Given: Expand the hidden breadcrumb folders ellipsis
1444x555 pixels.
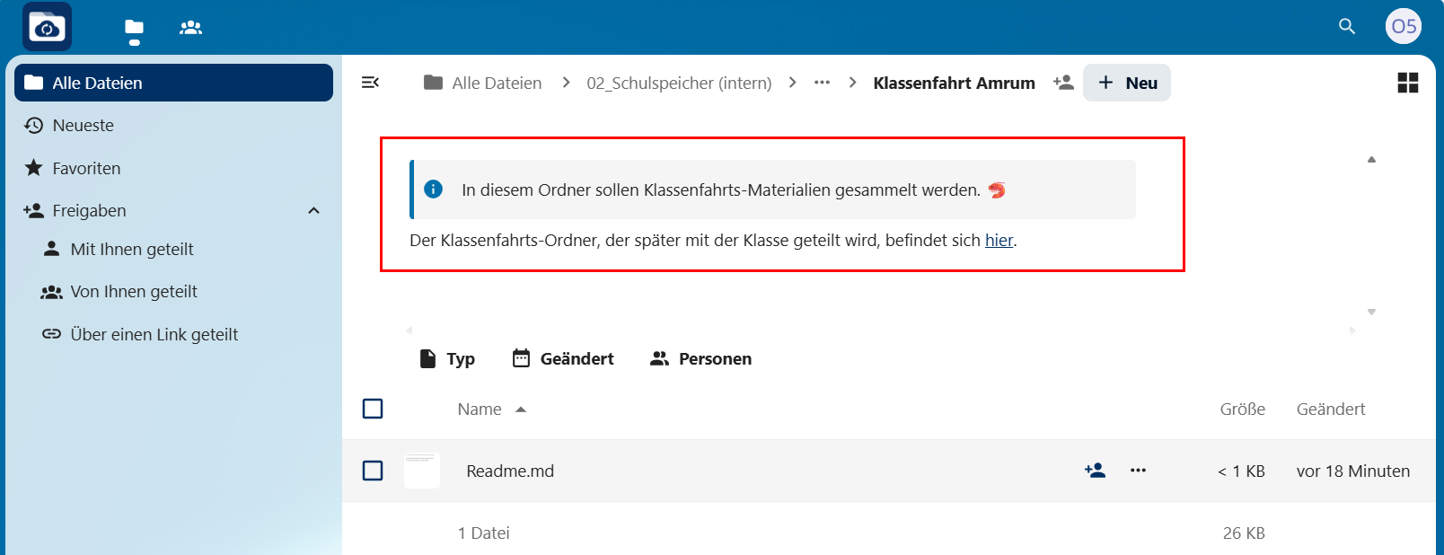Looking at the screenshot, I should click(822, 83).
